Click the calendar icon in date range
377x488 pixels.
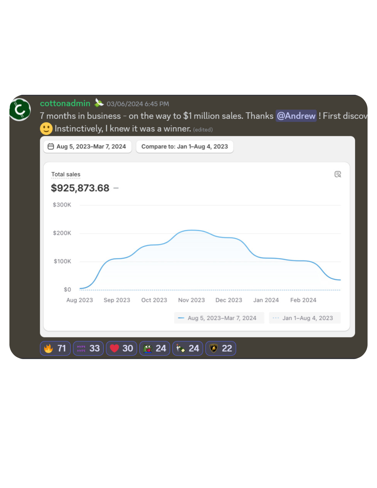(x=51, y=146)
